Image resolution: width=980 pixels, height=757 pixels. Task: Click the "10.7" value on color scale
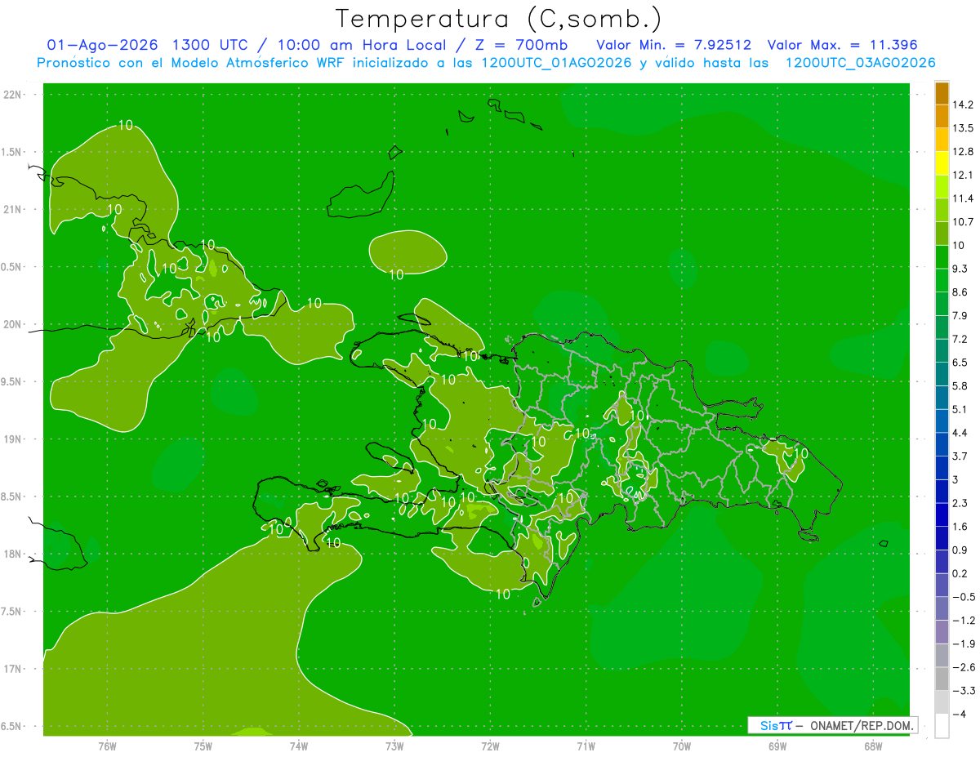(963, 221)
